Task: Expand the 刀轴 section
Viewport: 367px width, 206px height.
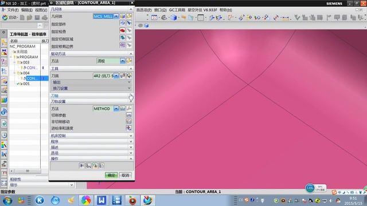Action: point(92,96)
